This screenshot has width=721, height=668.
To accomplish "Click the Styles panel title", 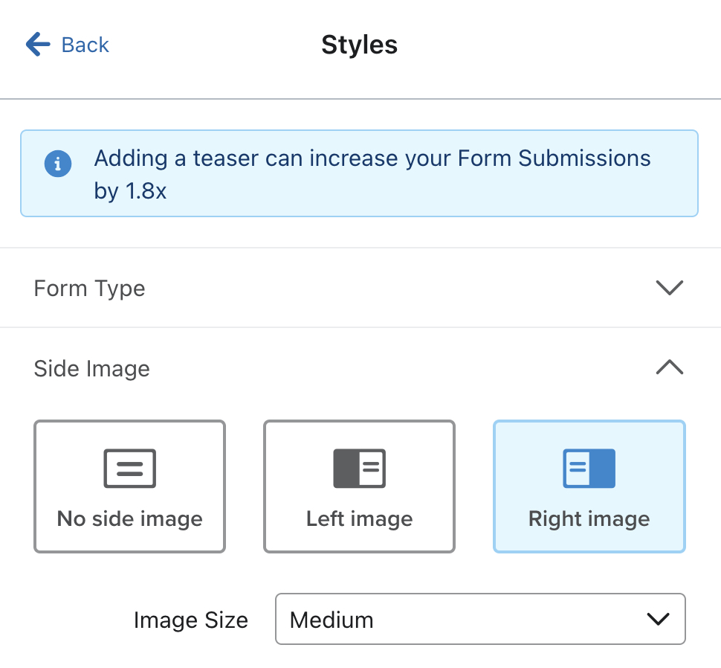I will (359, 45).
